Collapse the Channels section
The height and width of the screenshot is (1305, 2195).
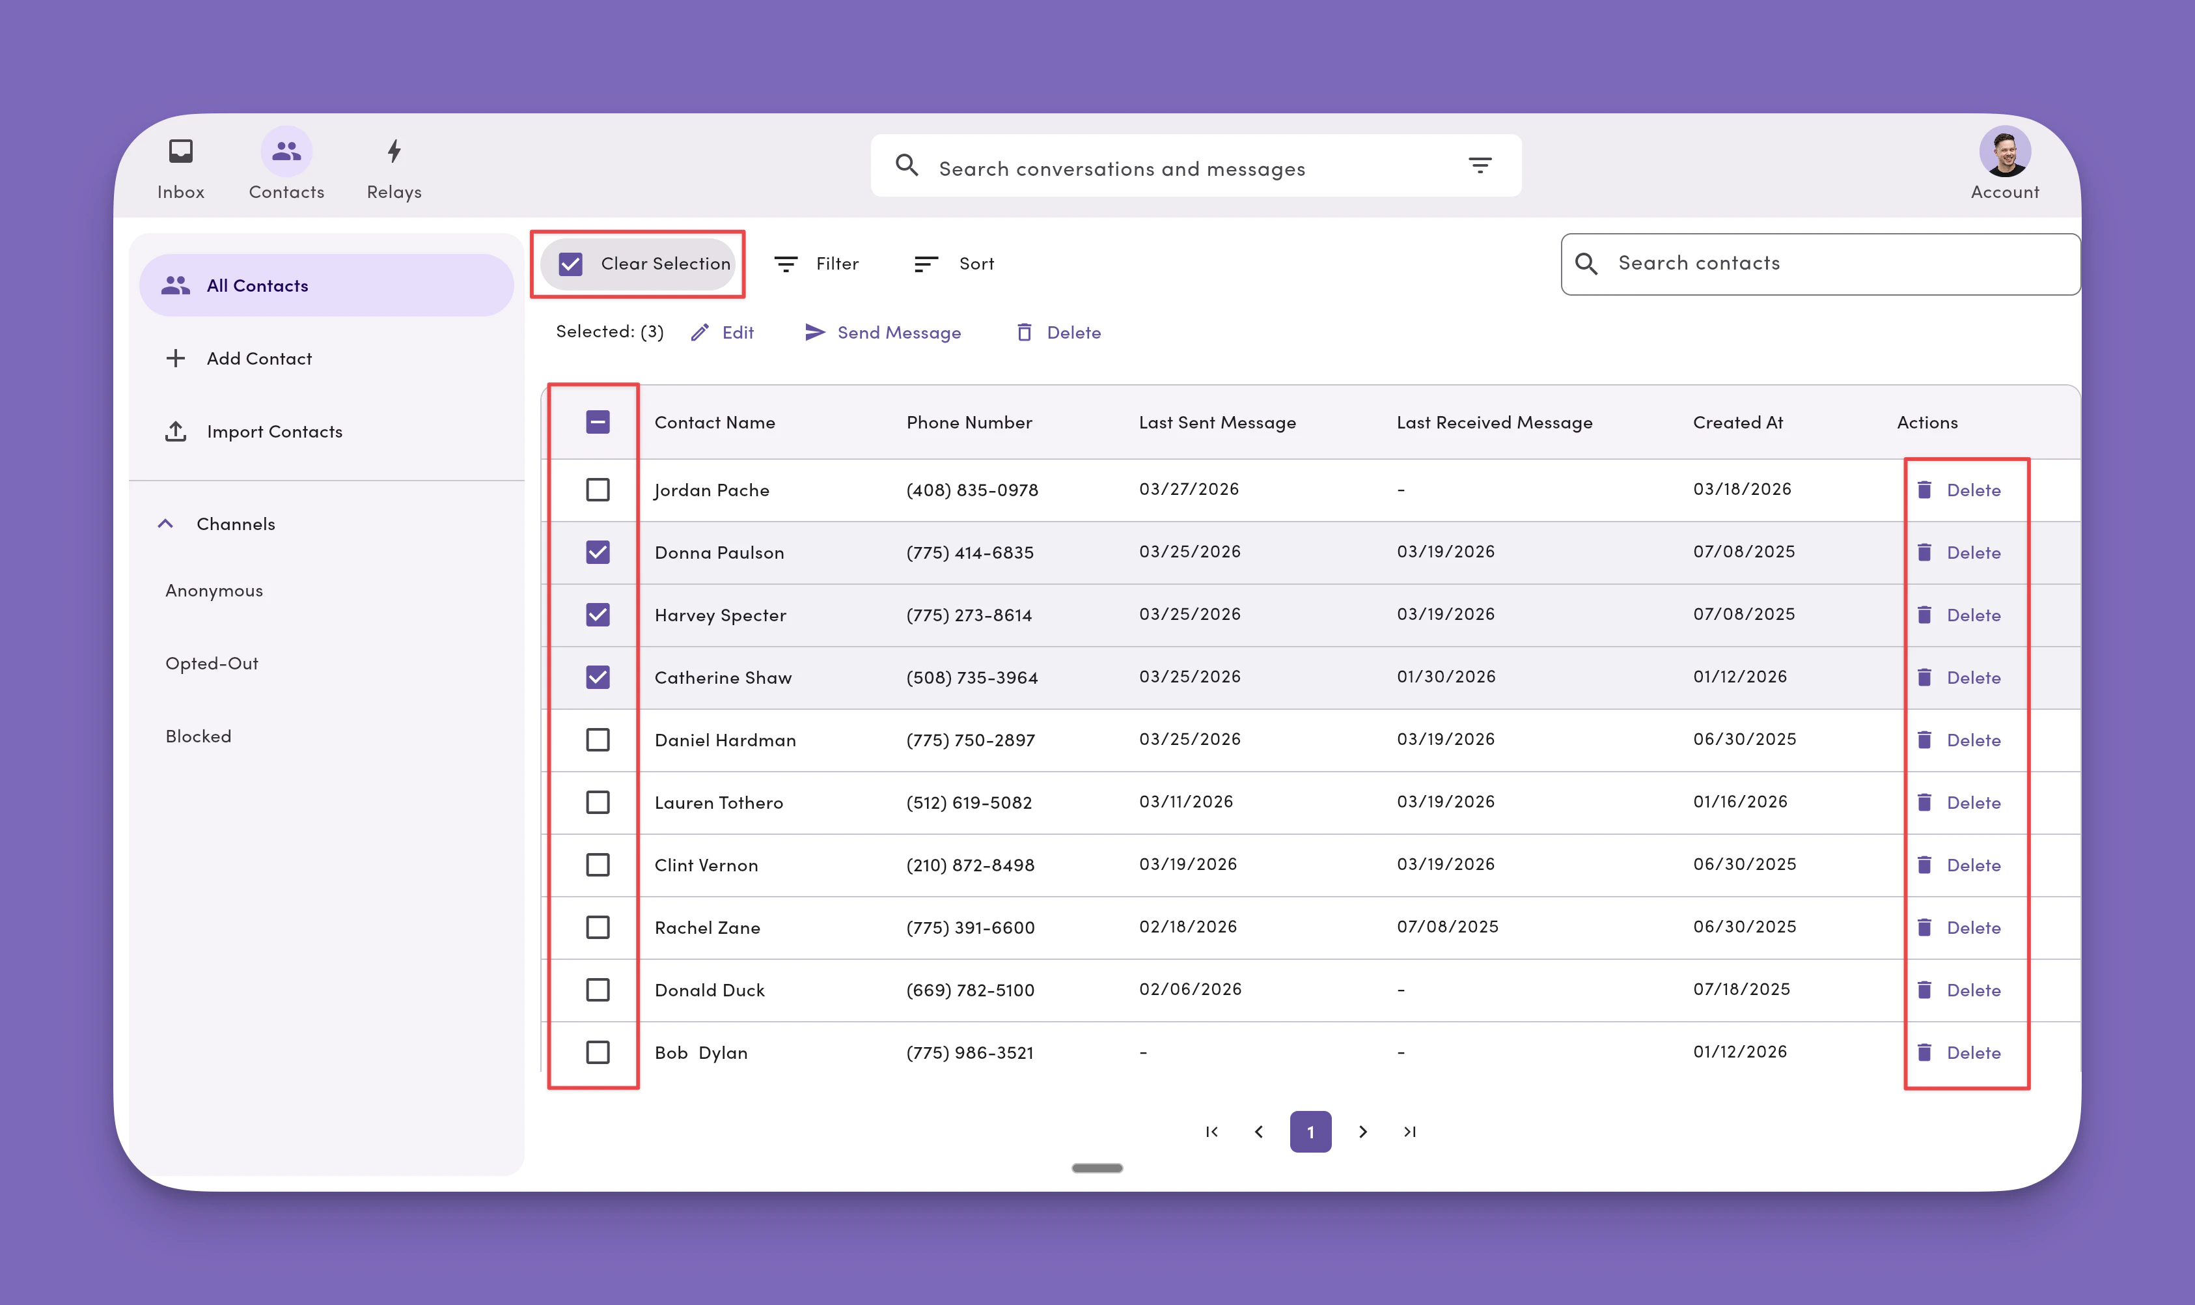[165, 524]
